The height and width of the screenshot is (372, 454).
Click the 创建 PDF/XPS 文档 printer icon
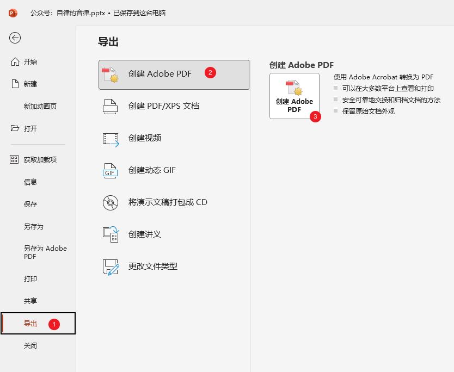point(111,106)
